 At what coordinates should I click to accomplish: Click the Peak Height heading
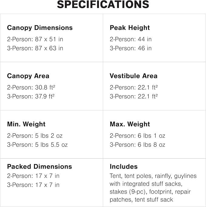130,28
